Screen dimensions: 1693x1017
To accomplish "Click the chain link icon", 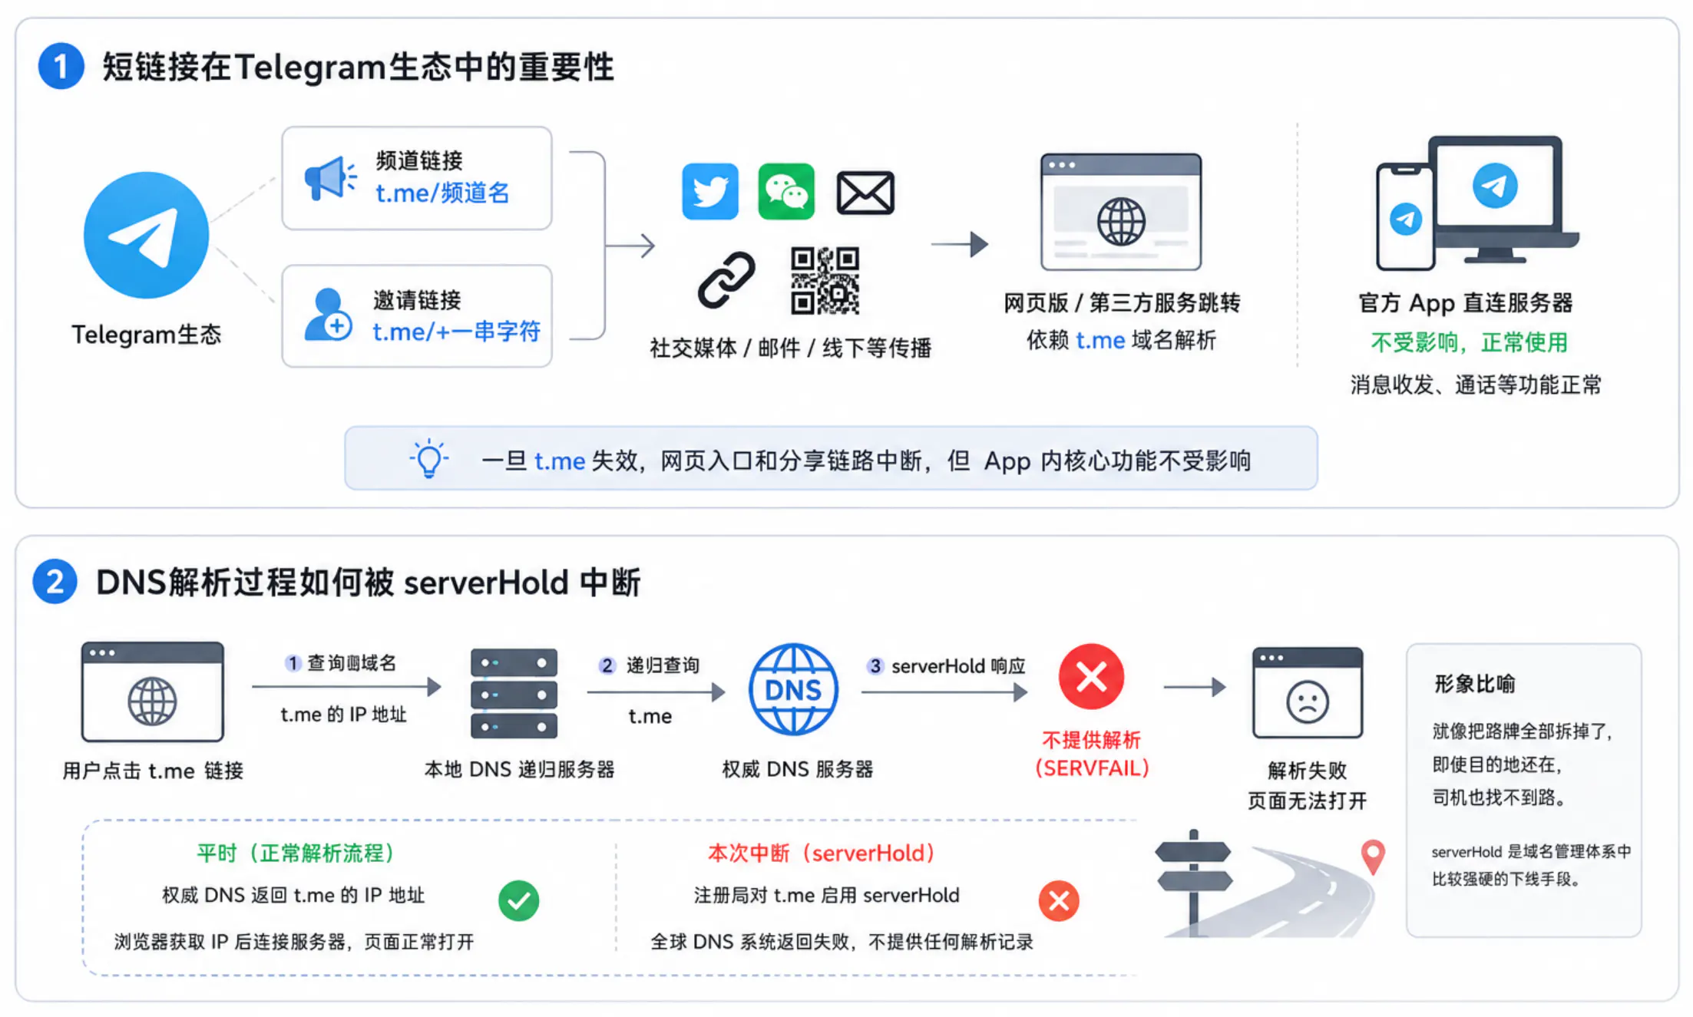I will click(726, 279).
